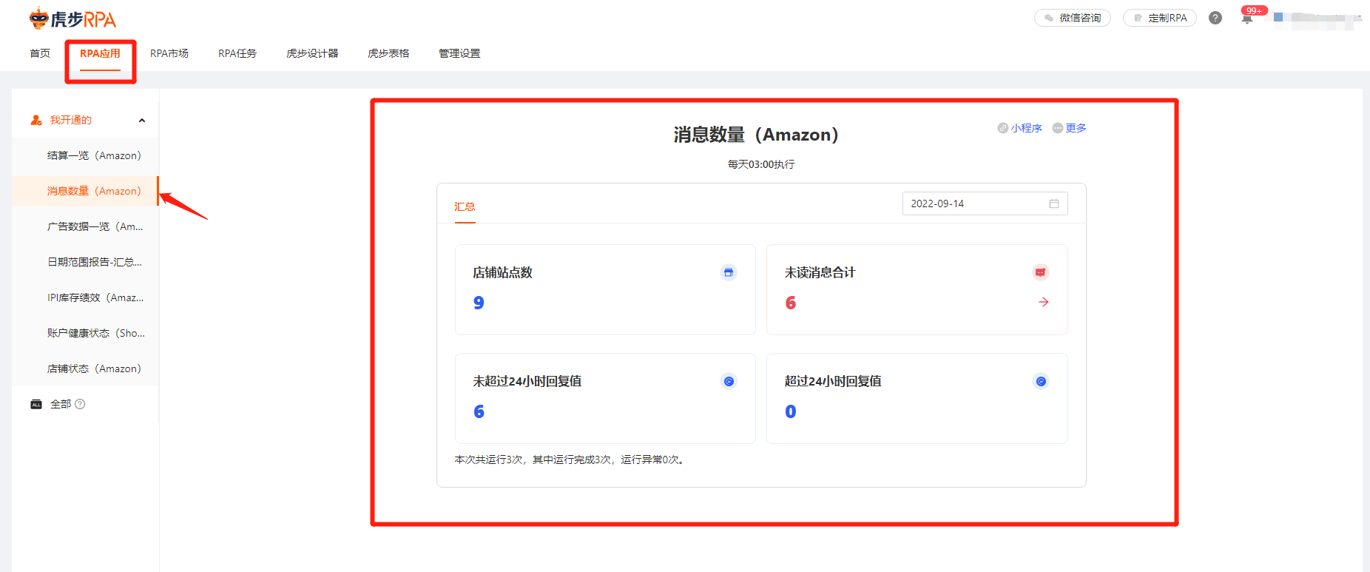
Task: Click the help hint icon next to 全部
Action: [81, 404]
